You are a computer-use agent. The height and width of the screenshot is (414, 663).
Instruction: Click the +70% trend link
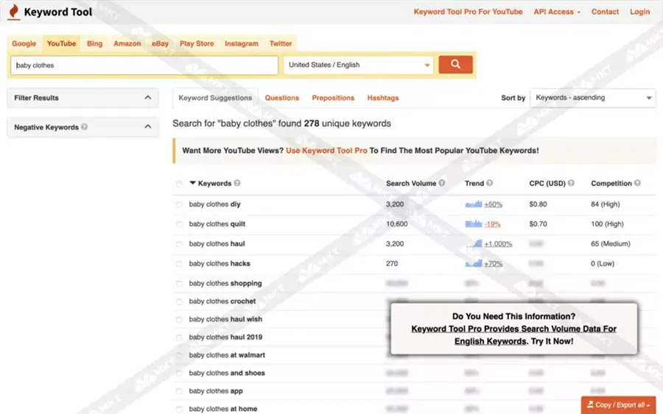pyautogui.click(x=493, y=264)
